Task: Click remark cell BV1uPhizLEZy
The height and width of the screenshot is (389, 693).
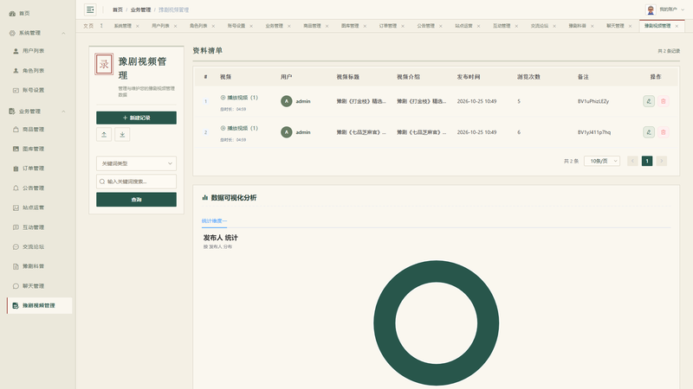Action: [593, 101]
